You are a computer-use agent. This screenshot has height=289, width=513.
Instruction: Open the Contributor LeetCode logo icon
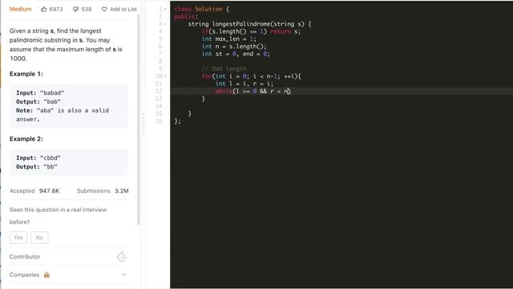(x=122, y=257)
